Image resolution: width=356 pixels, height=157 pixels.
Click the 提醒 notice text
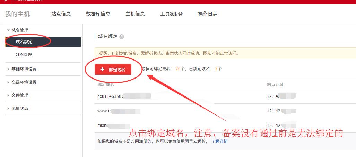[x=169, y=54]
